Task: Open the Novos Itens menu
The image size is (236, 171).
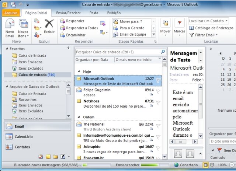Action: click(23, 28)
